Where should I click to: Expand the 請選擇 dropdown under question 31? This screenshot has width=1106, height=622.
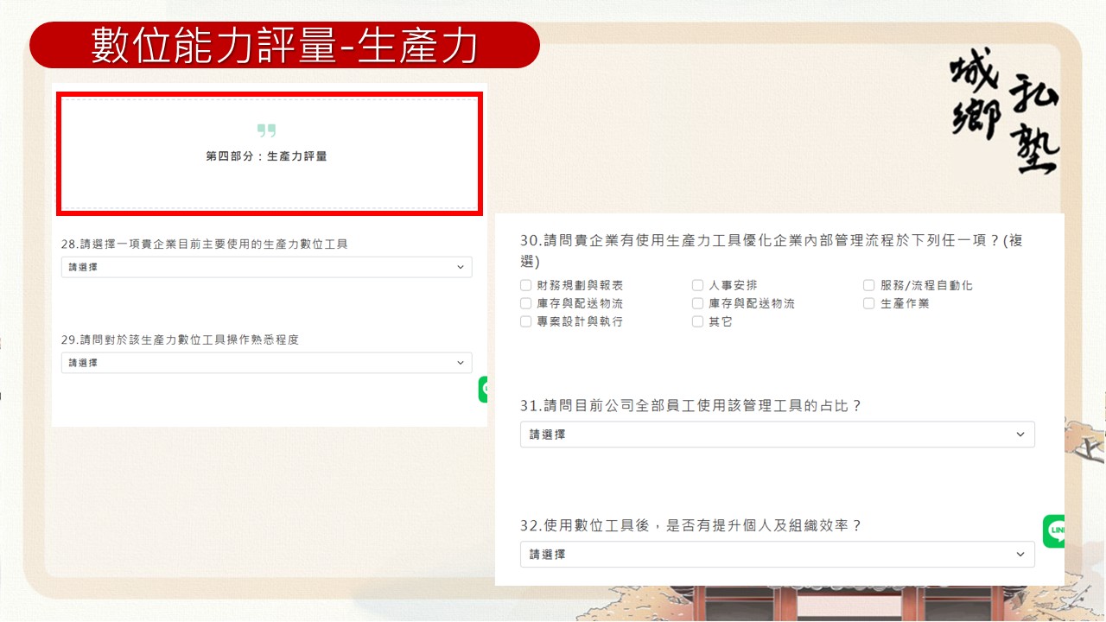776,435
